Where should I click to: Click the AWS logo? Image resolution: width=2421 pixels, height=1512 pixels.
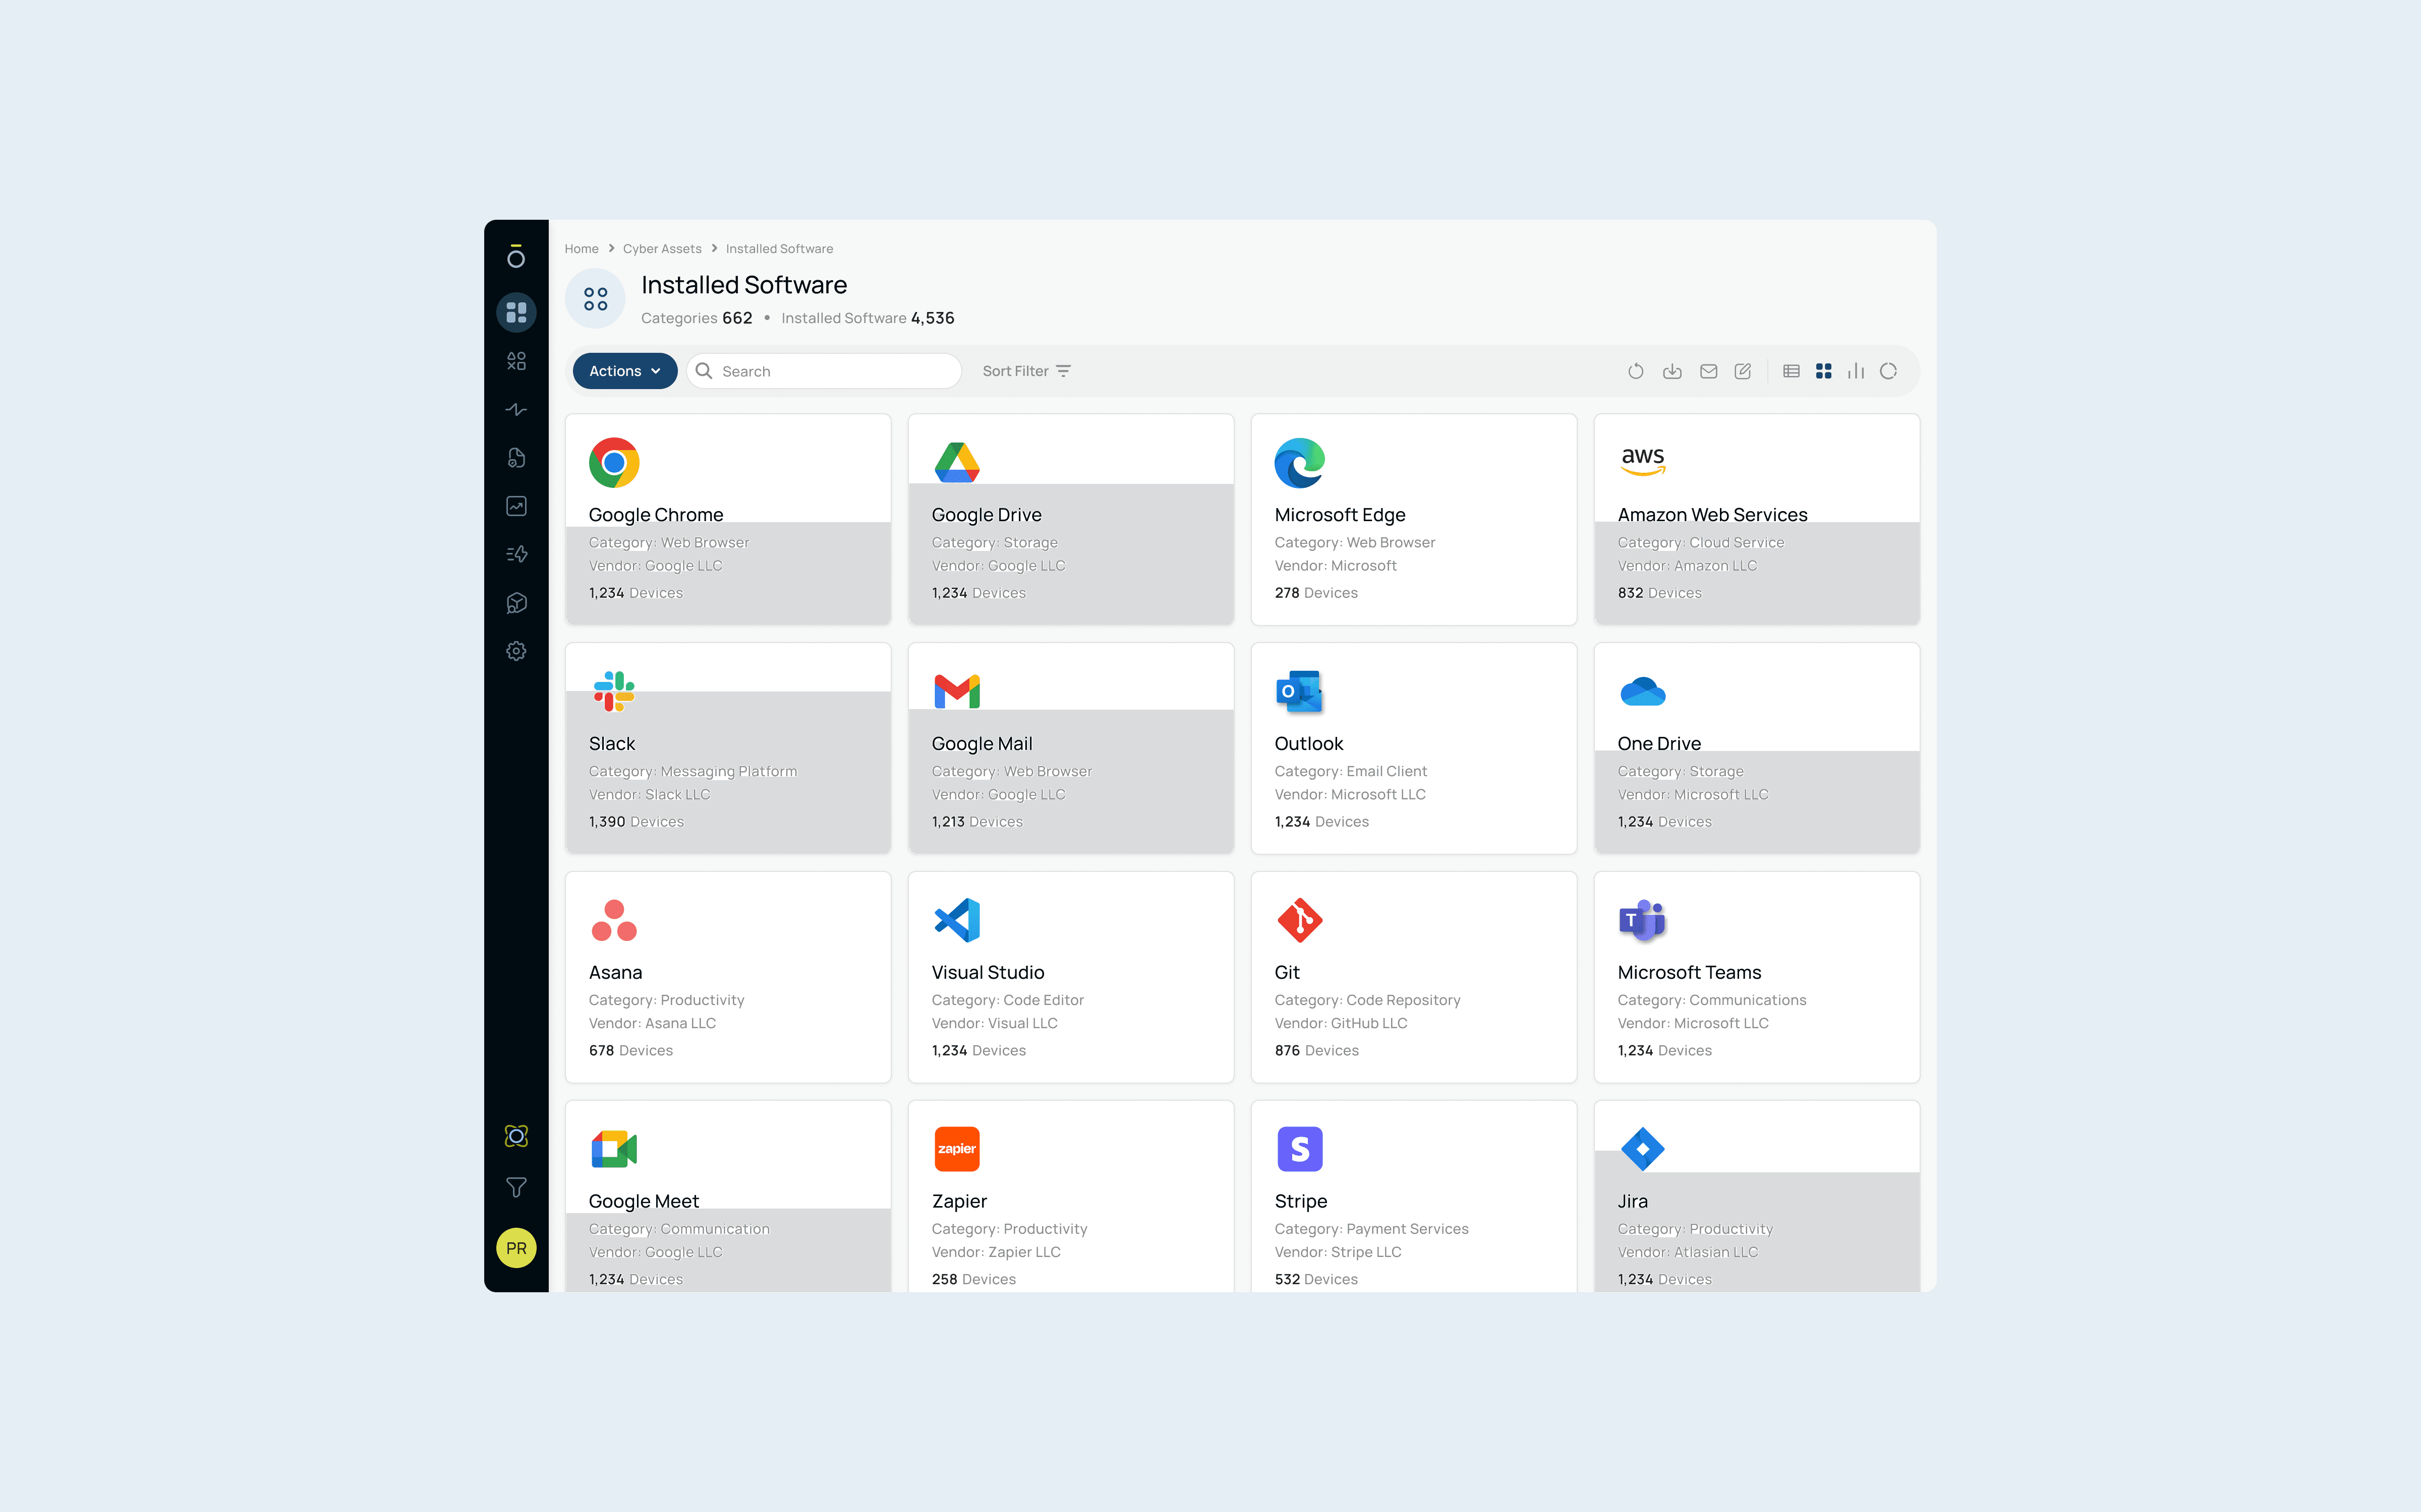[x=1643, y=461]
